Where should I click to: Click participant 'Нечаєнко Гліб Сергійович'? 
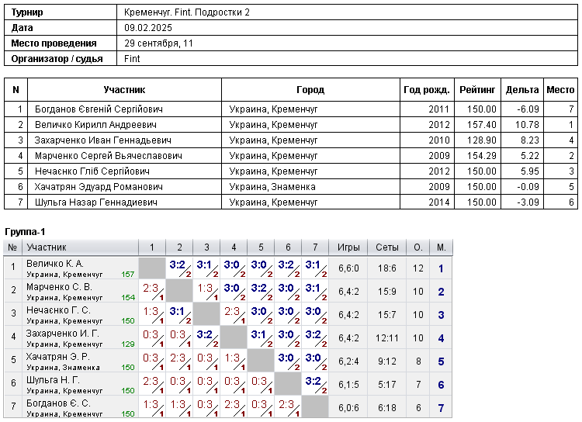[x=92, y=171]
